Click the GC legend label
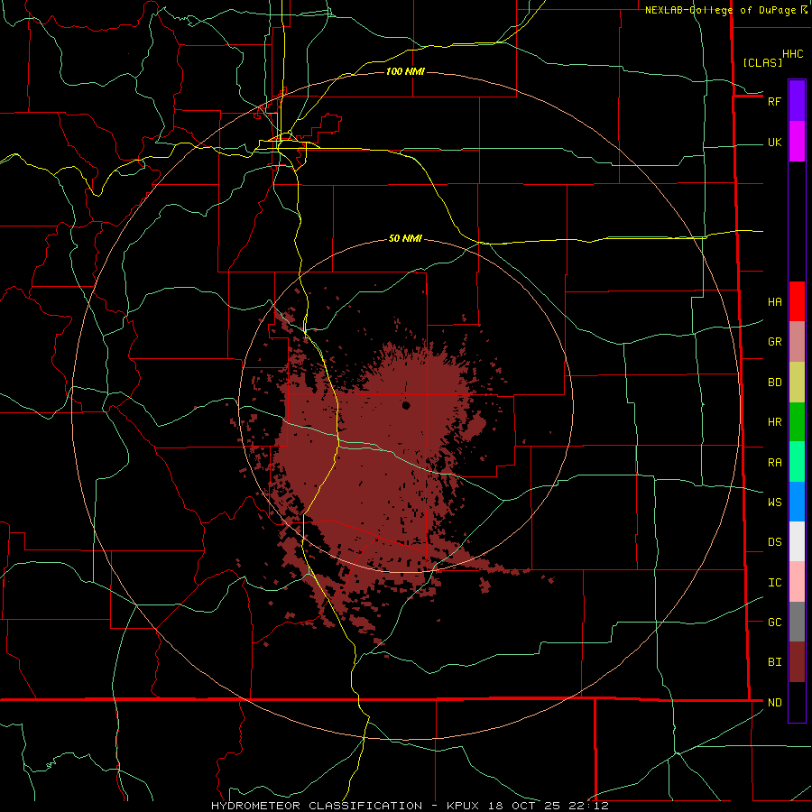 774,623
